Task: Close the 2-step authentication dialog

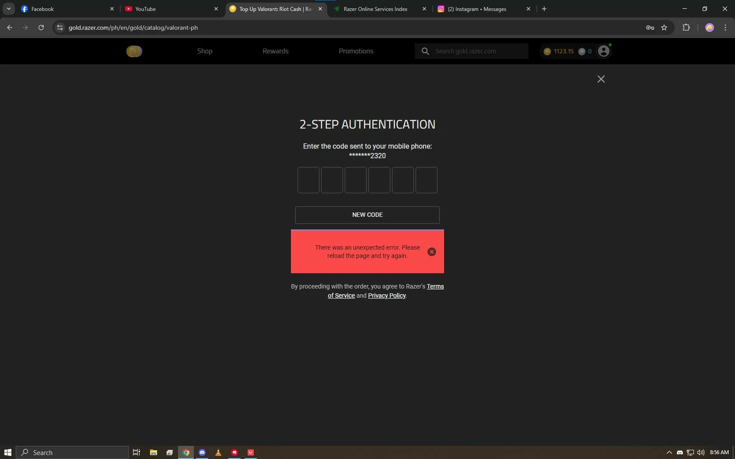Action: click(601, 79)
